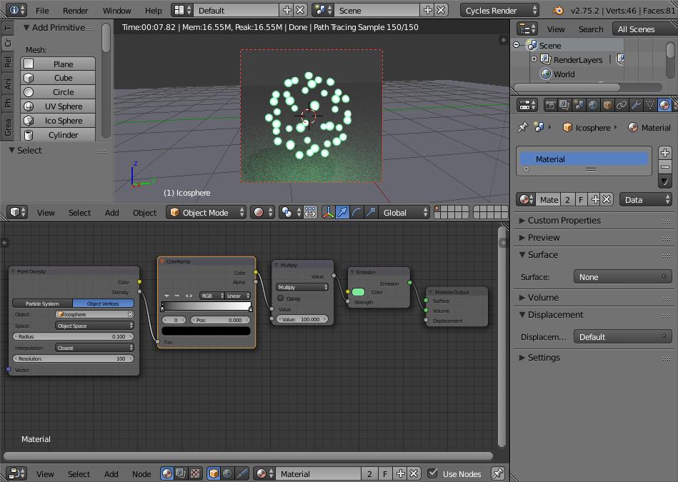Open the Window menu
This screenshot has width=678, height=482.
pos(116,11)
